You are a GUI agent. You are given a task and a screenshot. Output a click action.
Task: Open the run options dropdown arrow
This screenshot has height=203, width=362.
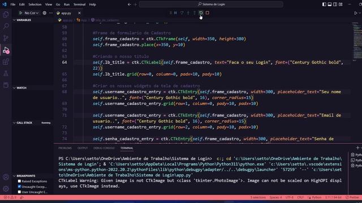point(360,13)
